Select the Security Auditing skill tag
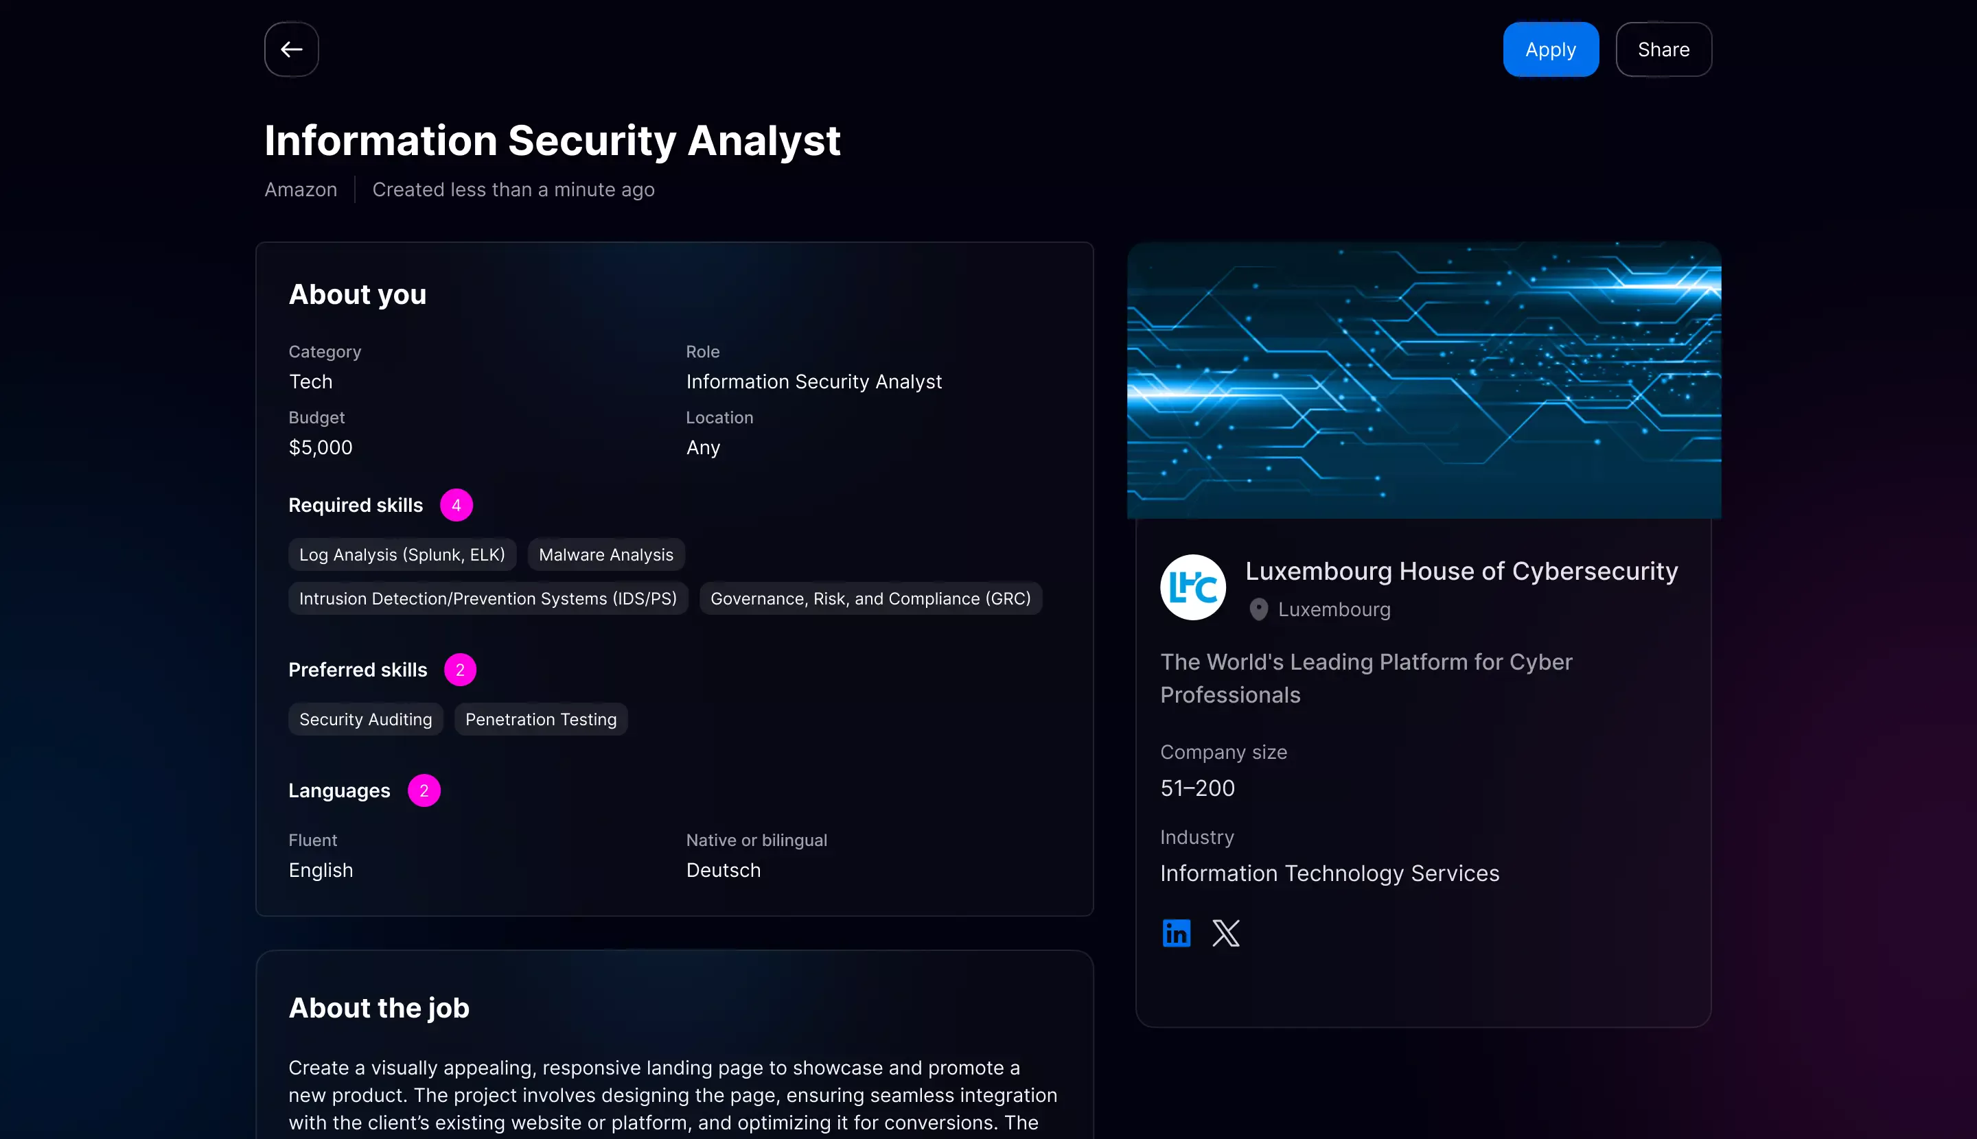Viewport: 1977px width, 1139px height. click(x=365, y=719)
